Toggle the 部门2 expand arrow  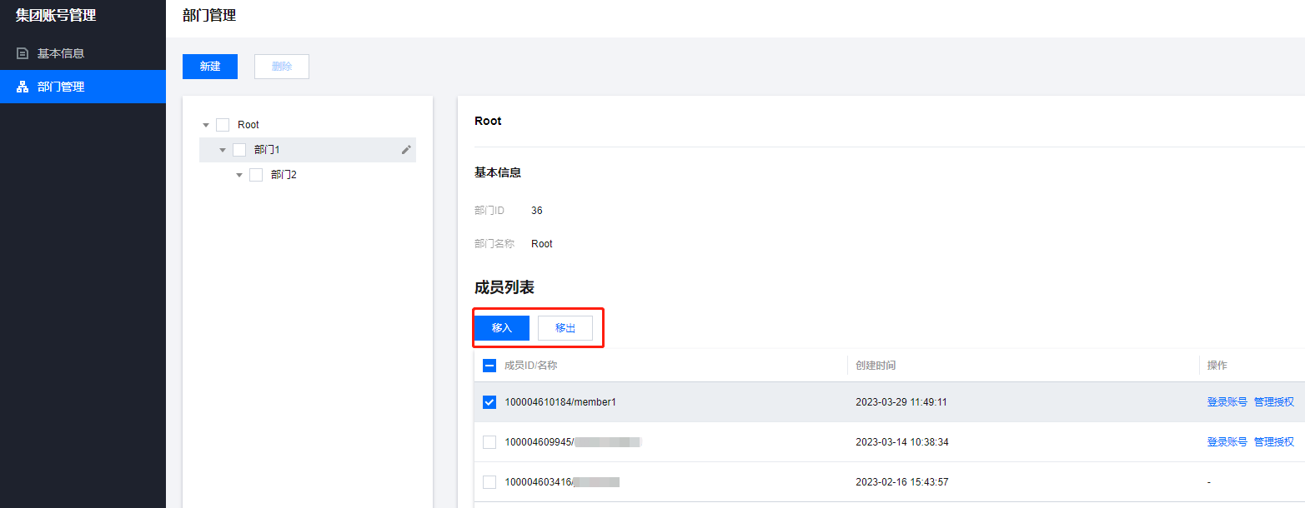239,175
